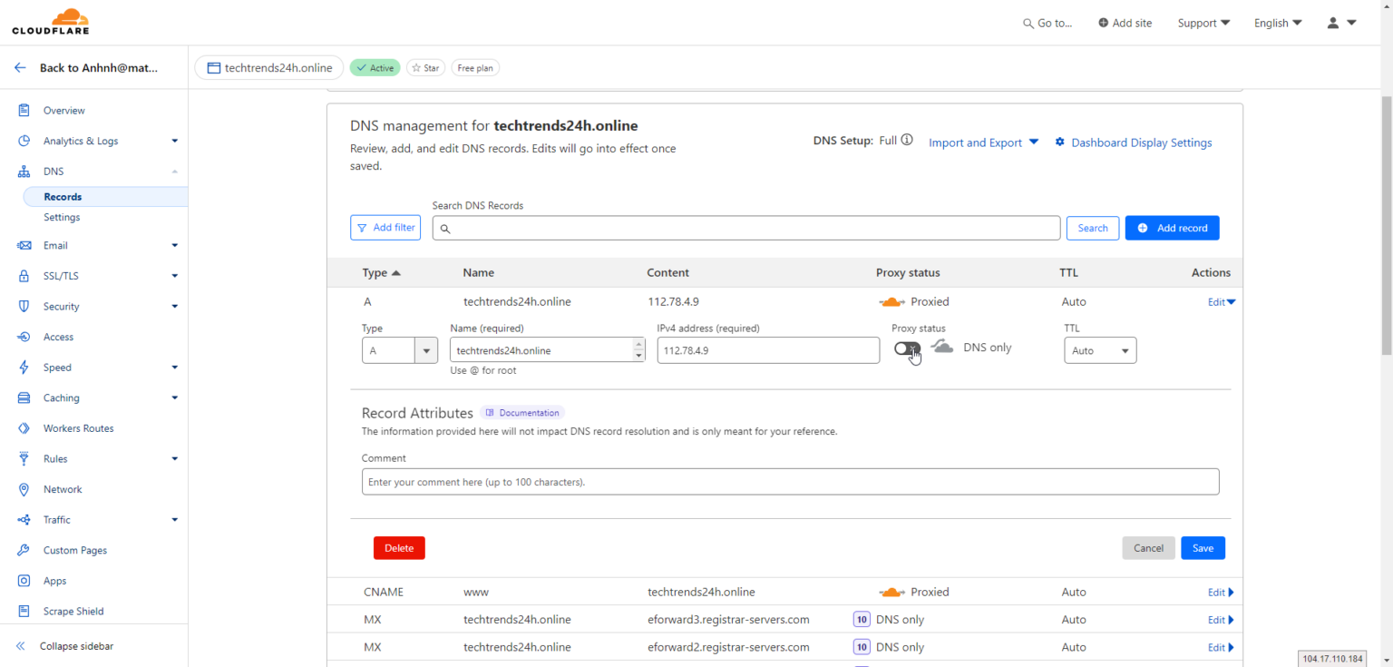Screen dimensions: 1393x667
Task: Open the TTL Auto dropdown
Action: (1100, 350)
